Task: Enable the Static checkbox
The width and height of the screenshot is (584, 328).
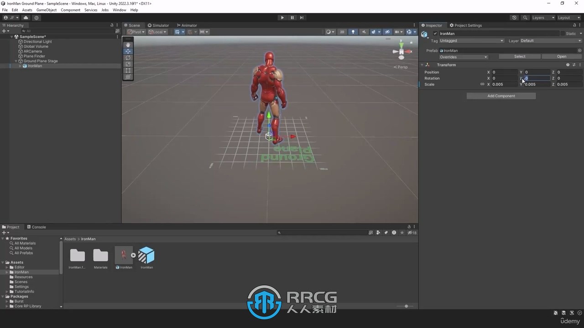Action: [563, 34]
